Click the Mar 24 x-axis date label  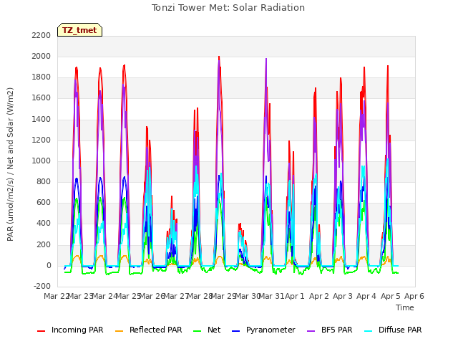[x=104, y=296]
